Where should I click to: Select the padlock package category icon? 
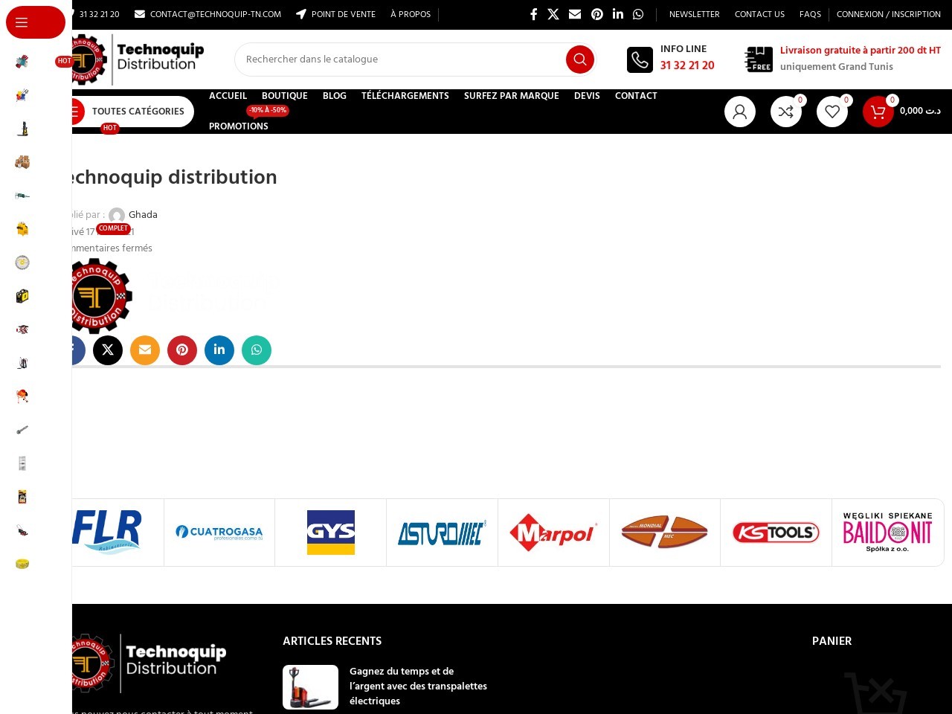(x=22, y=497)
